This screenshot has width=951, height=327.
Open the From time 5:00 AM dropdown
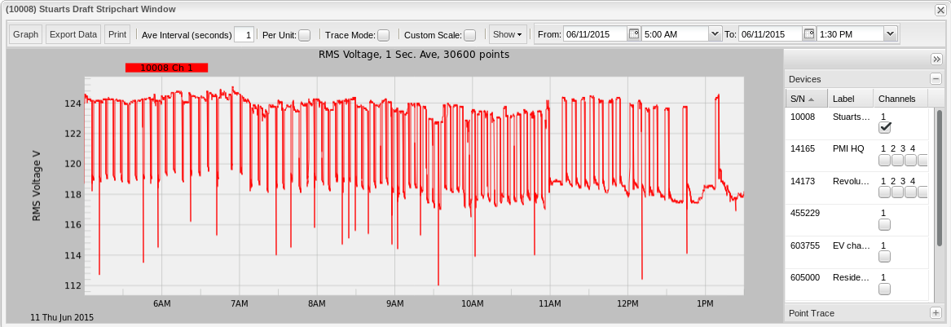coord(715,34)
